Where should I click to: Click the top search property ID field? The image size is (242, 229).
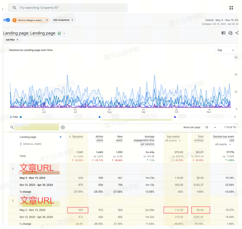68,8
